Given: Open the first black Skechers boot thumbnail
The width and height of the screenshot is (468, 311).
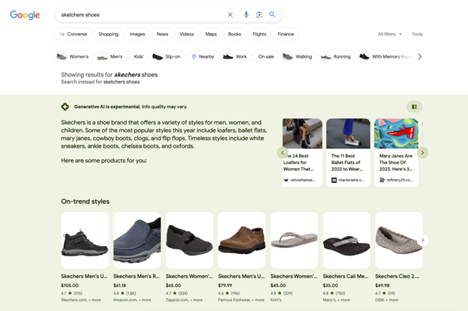Looking at the screenshot, I should 84,240.
